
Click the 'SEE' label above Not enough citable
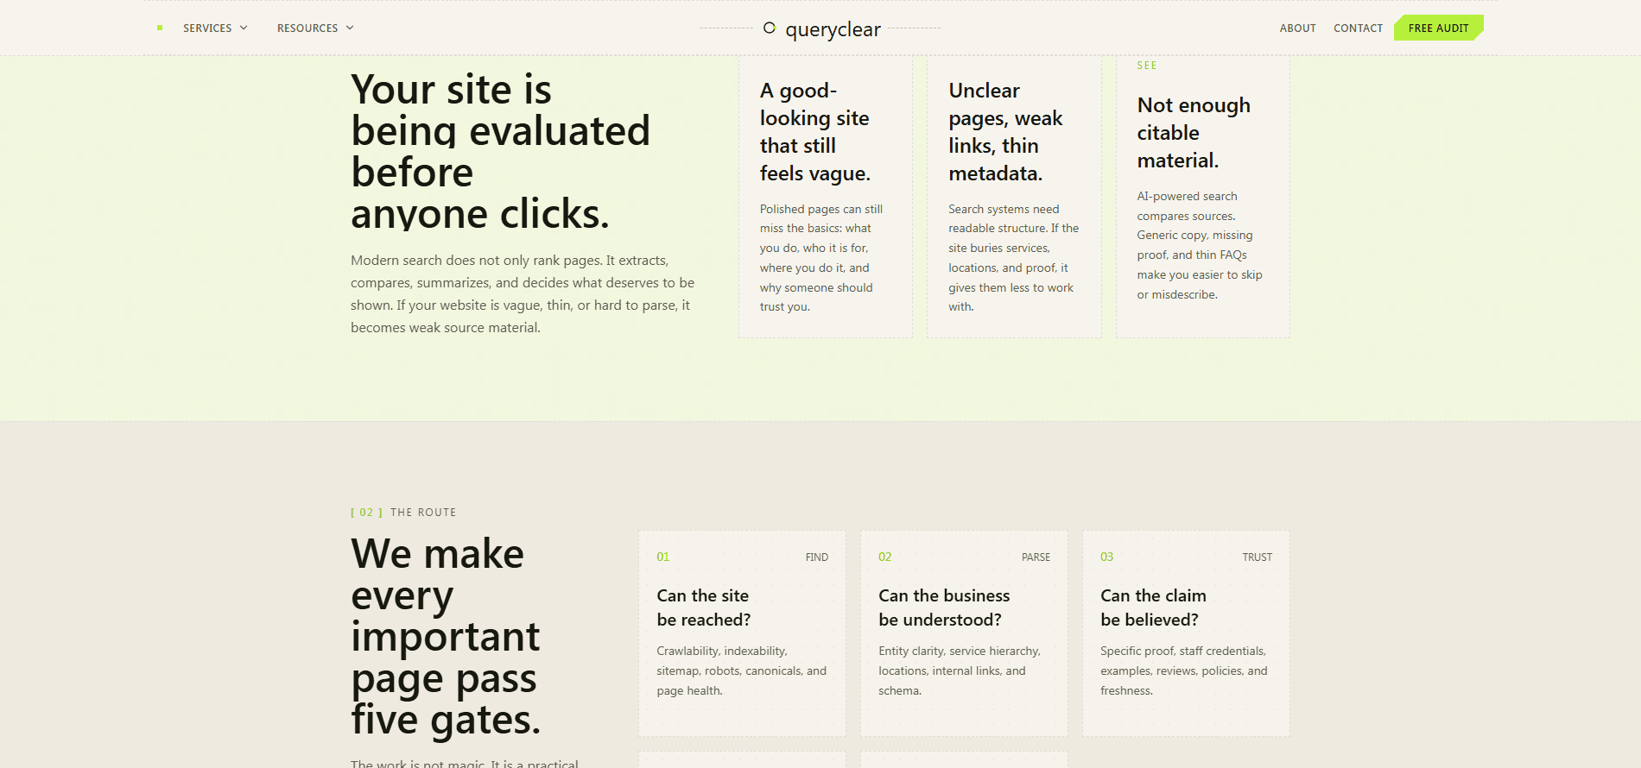[x=1147, y=66]
